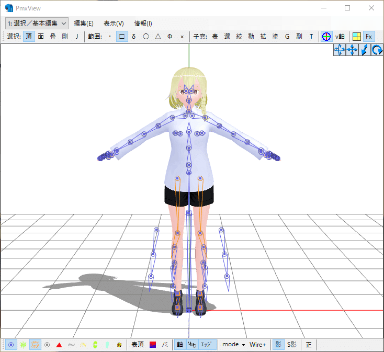Toggle the colored axis gizmo icon

pyautogui.click(x=326, y=37)
